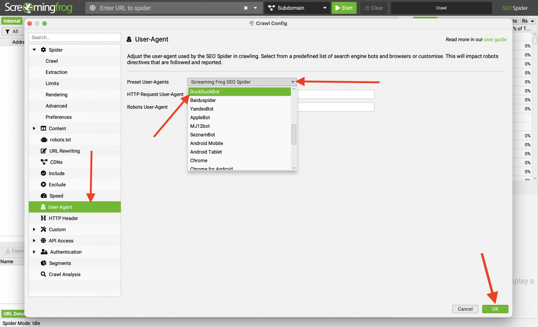
Task: Select DuckDuckBot from preset list
Action: click(239, 92)
